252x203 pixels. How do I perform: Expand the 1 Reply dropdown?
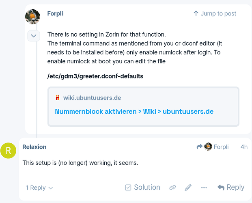point(39,188)
